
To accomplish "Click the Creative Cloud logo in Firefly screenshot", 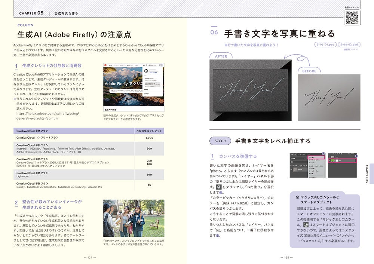I will [x=106, y=65].
